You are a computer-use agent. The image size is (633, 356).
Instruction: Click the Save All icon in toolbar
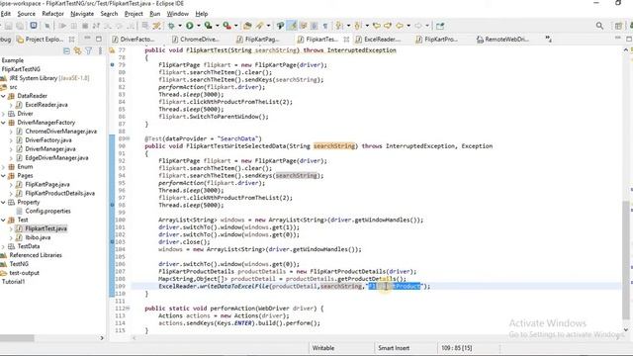pyautogui.click(x=20, y=26)
